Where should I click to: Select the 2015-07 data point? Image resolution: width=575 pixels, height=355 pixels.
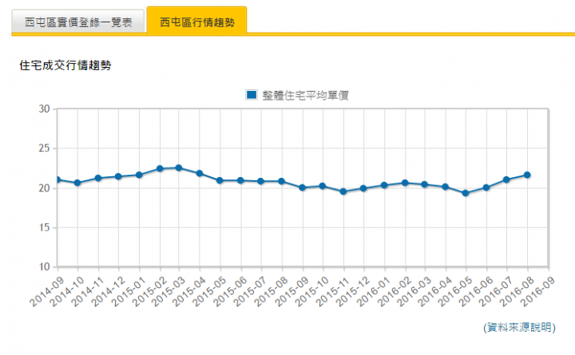click(x=260, y=181)
